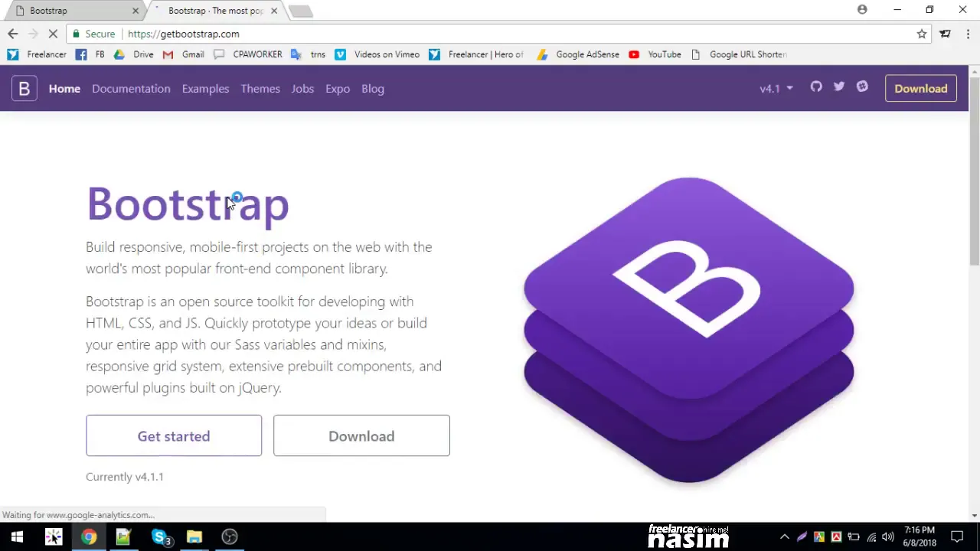Open Chrome from the taskbar
Viewport: 980px width, 551px height.
pyautogui.click(x=89, y=536)
